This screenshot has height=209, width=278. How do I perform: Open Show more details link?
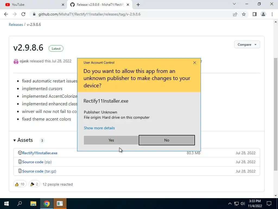tap(99, 128)
